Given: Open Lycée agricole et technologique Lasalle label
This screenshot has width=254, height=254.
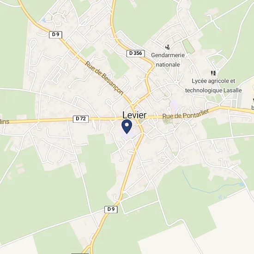Looking at the screenshot, I should pyautogui.click(x=213, y=85).
